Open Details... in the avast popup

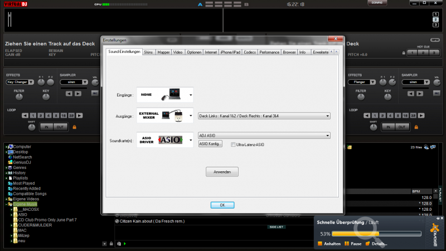pos(376,244)
